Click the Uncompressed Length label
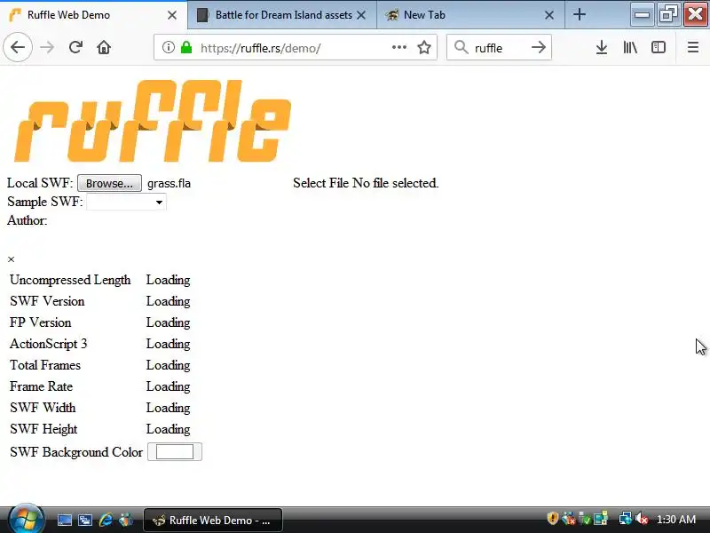Image resolution: width=710 pixels, height=533 pixels. coord(70,280)
